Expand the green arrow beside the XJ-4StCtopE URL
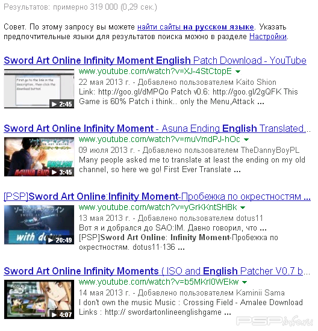Screen dimensions: 318x331 tap(238, 72)
